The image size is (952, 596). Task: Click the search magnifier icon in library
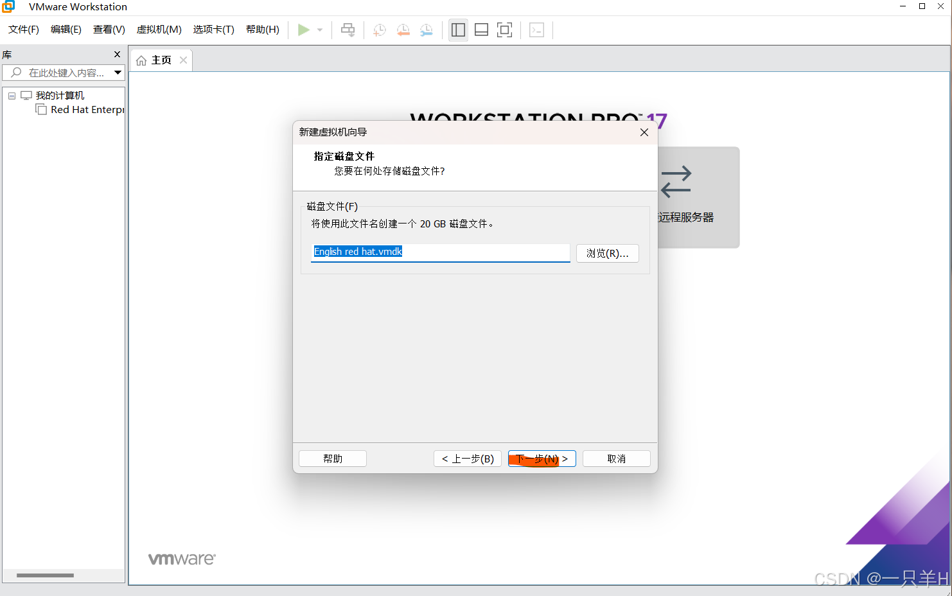16,73
